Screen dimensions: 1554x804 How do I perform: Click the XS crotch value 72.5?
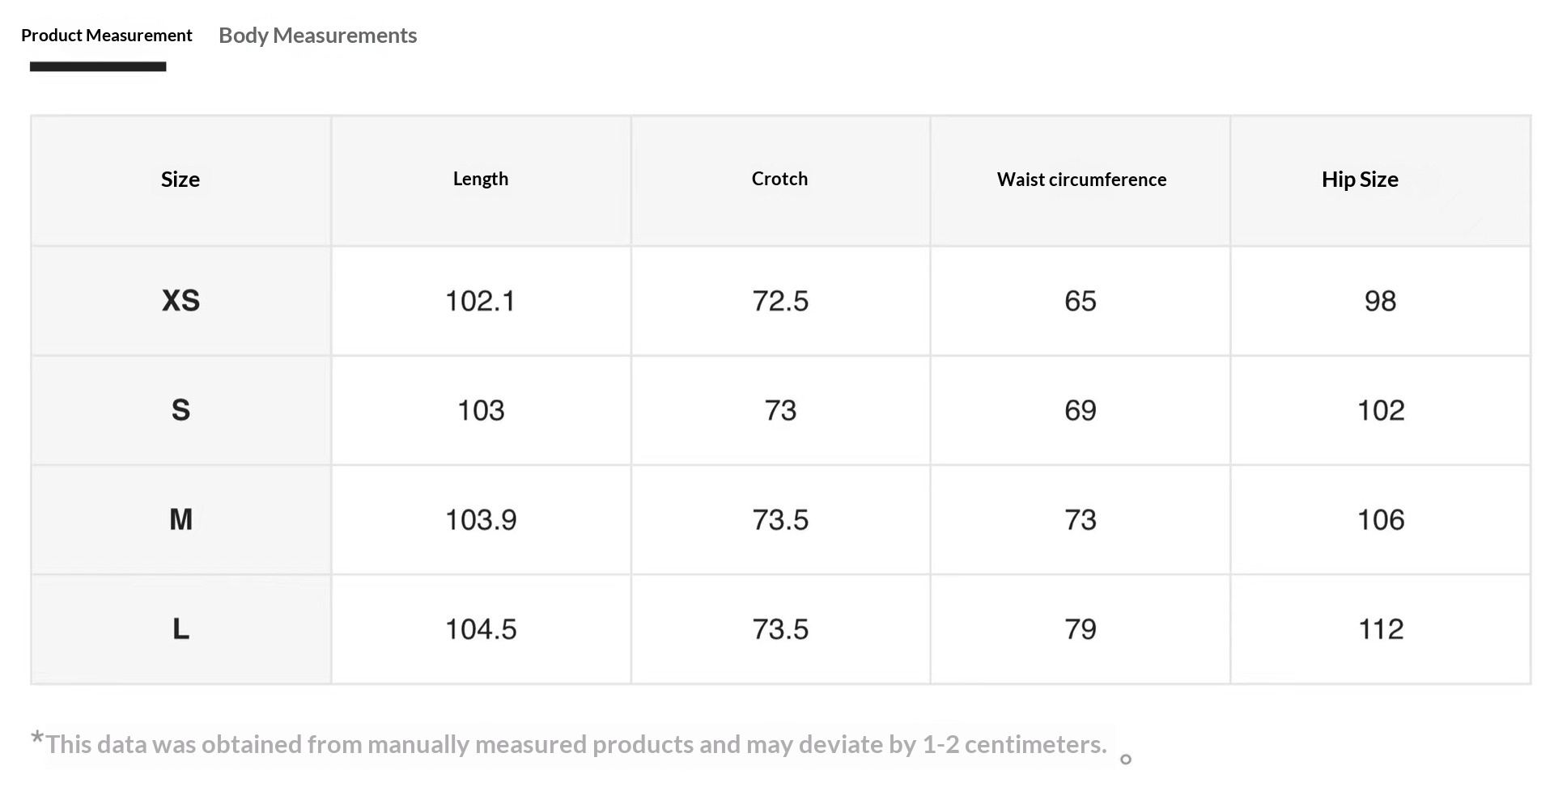pyautogui.click(x=780, y=301)
